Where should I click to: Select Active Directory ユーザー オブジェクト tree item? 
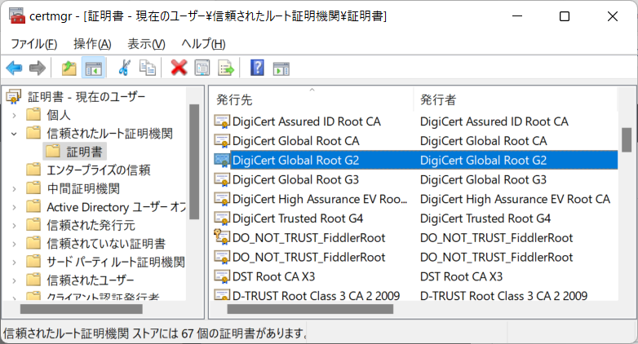coord(117,207)
